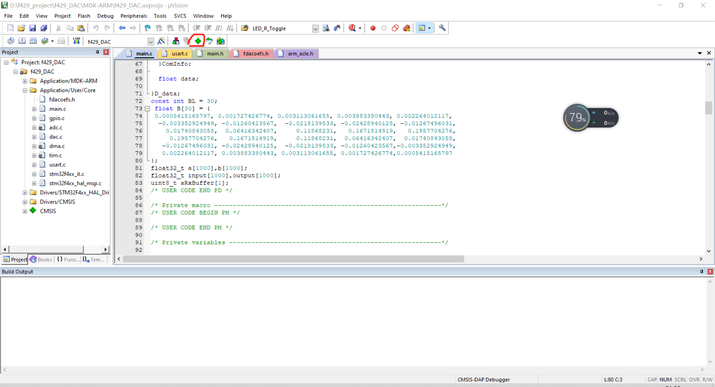The height and width of the screenshot is (387, 715).
Task: Open the Pack Installer icon
Action: click(220, 41)
